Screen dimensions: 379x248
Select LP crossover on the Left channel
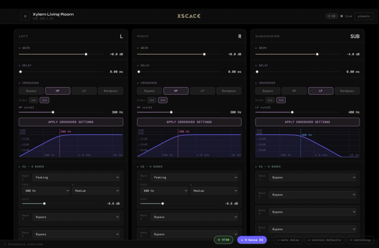click(84, 91)
